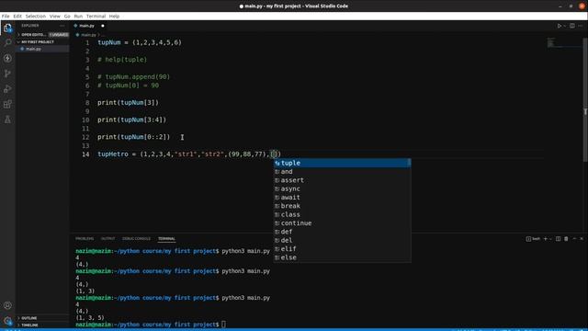Screen dimensions: 588x331
Task: Open the Selection menu
Action: point(36,17)
